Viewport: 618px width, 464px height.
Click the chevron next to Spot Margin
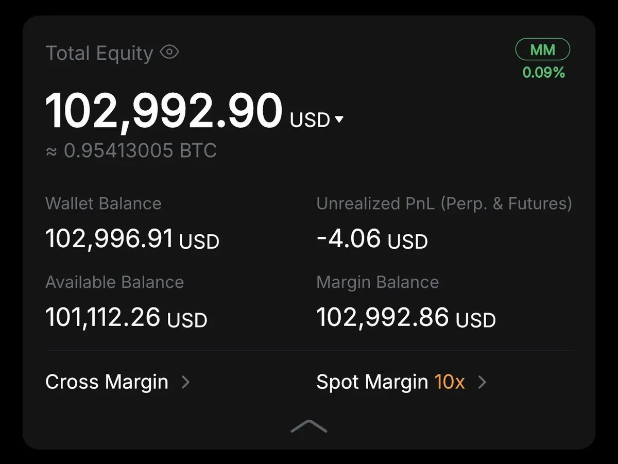482,382
